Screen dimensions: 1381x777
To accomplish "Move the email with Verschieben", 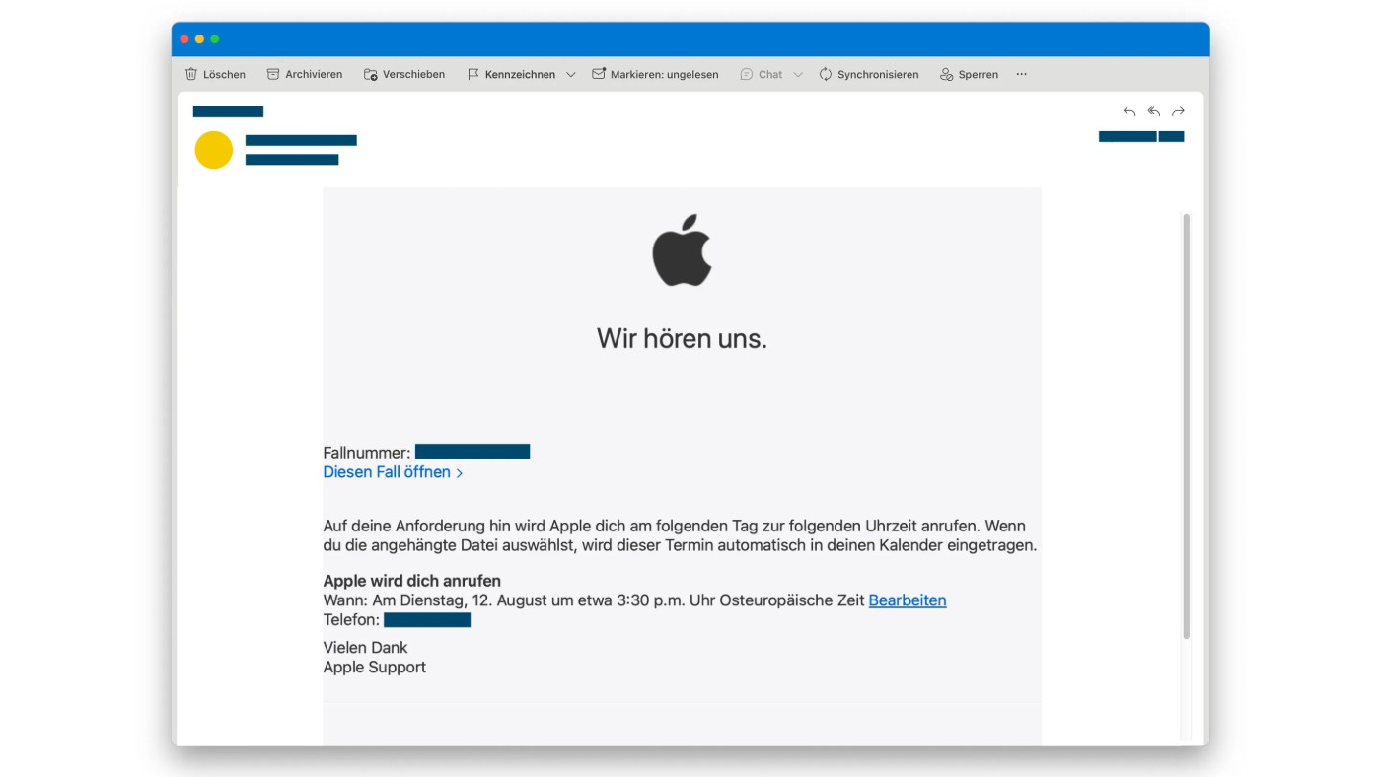I will (x=404, y=74).
